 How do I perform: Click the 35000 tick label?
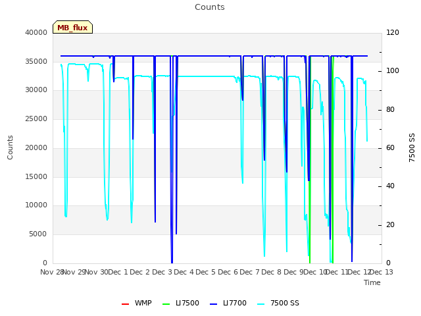pyautogui.click(x=36, y=61)
